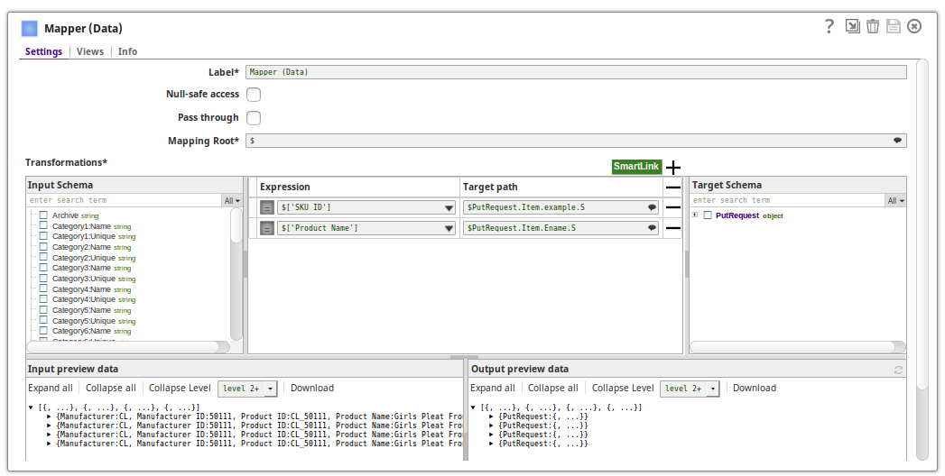Download the input preview data
This screenshot has height=476, width=945.
click(312, 389)
